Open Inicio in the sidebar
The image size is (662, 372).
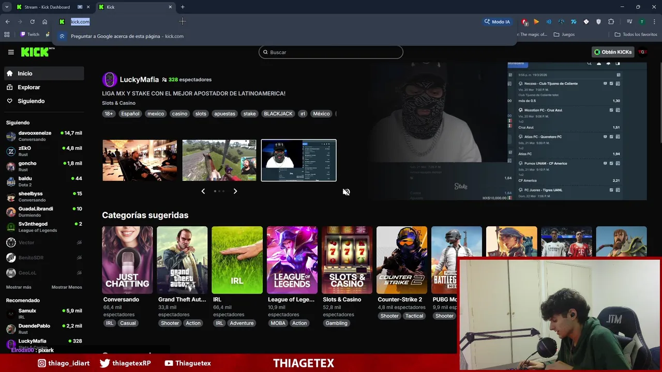43,73
